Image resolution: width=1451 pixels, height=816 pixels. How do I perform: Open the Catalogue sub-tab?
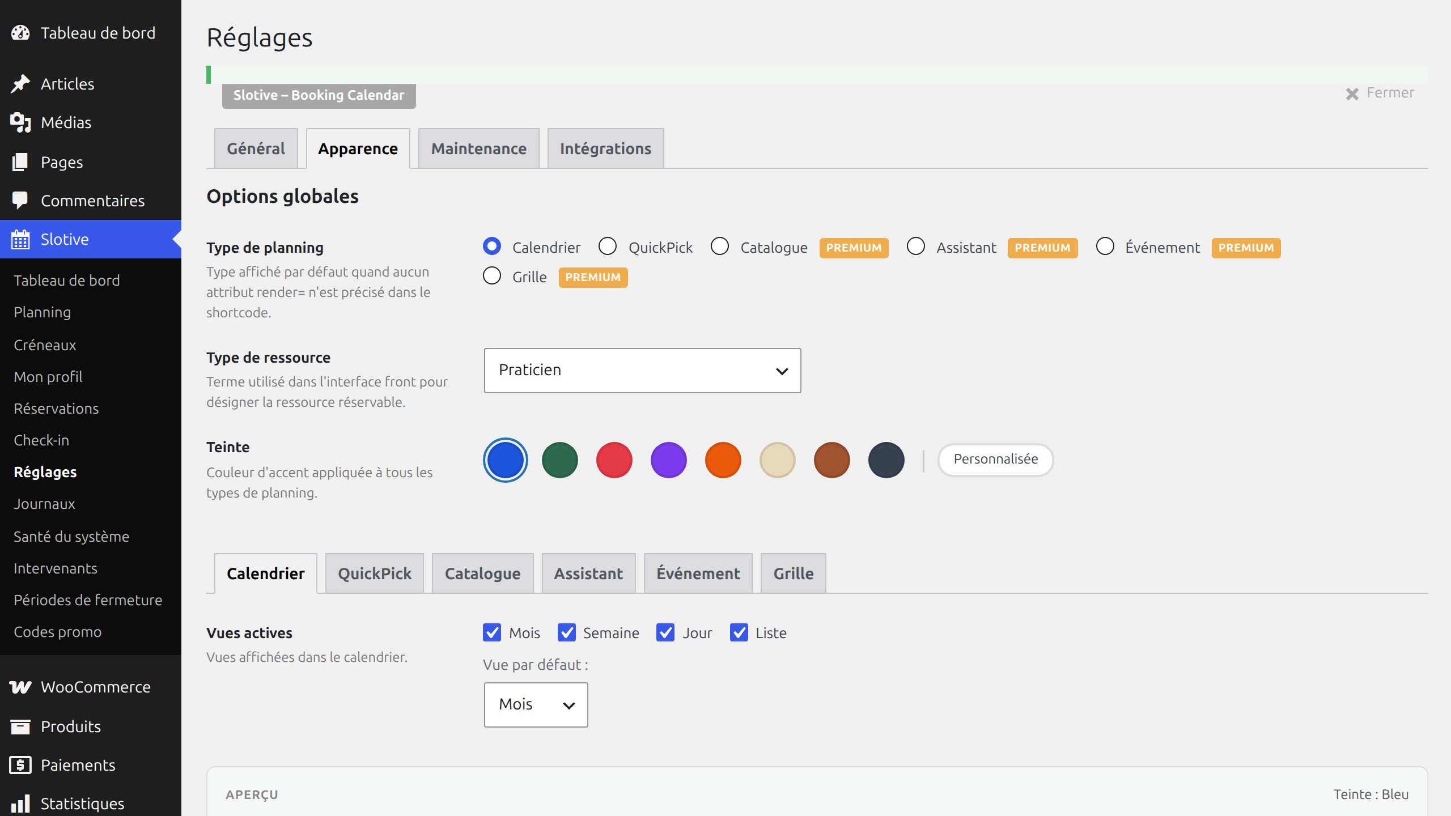point(483,573)
